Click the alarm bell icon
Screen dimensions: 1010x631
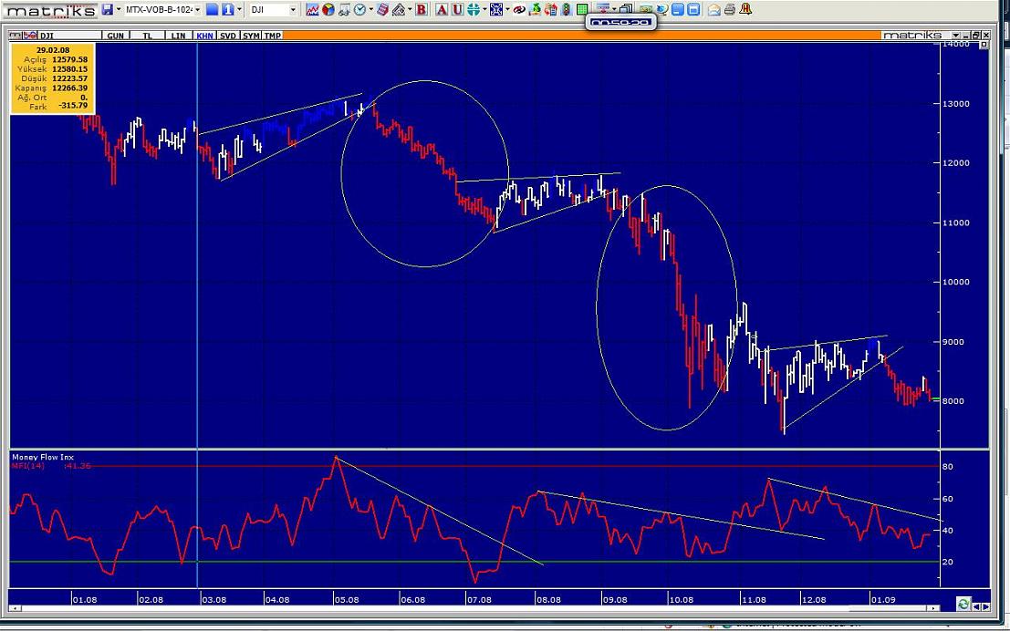click(745, 9)
